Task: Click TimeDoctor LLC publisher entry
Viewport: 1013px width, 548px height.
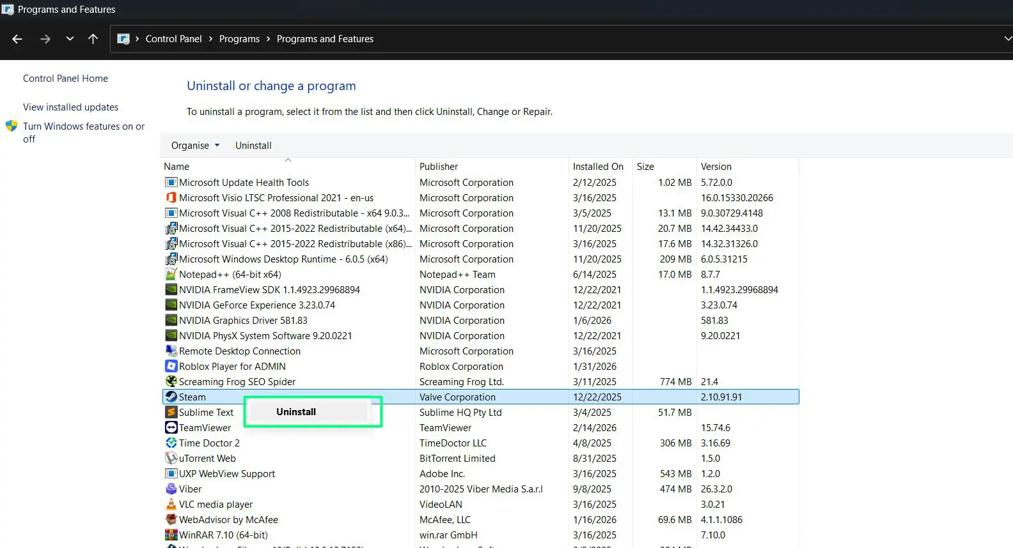Action: tap(453, 443)
